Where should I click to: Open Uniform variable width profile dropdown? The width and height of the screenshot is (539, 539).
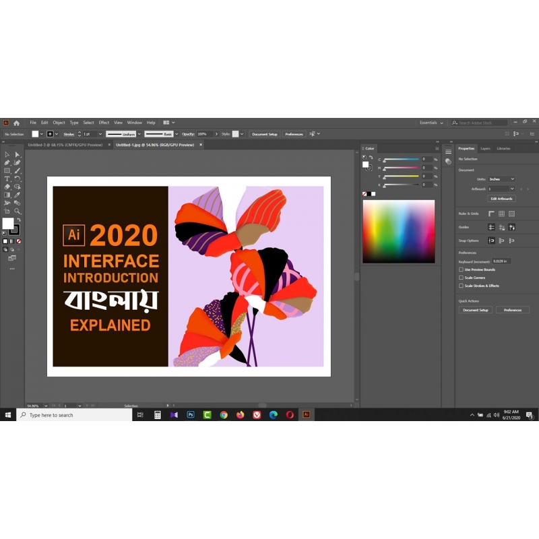tap(139, 134)
